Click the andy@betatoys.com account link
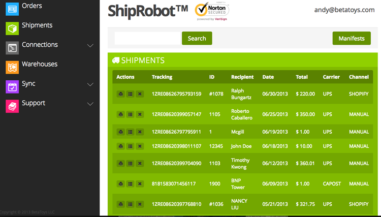The image size is (381, 217). [x=344, y=10]
